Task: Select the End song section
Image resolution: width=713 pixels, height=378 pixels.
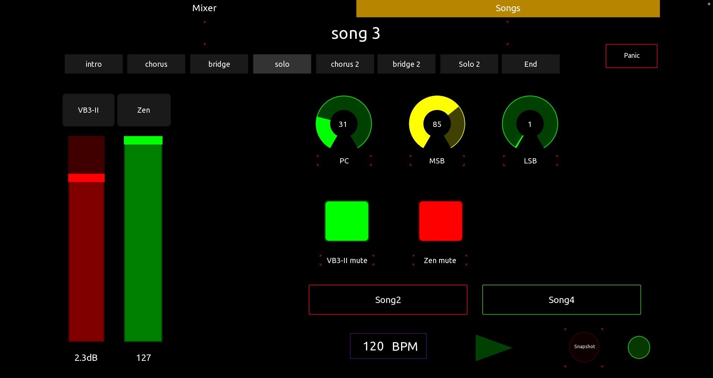Action: tap(530, 64)
